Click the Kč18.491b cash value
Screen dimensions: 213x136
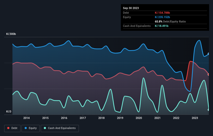tap(162, 26)
